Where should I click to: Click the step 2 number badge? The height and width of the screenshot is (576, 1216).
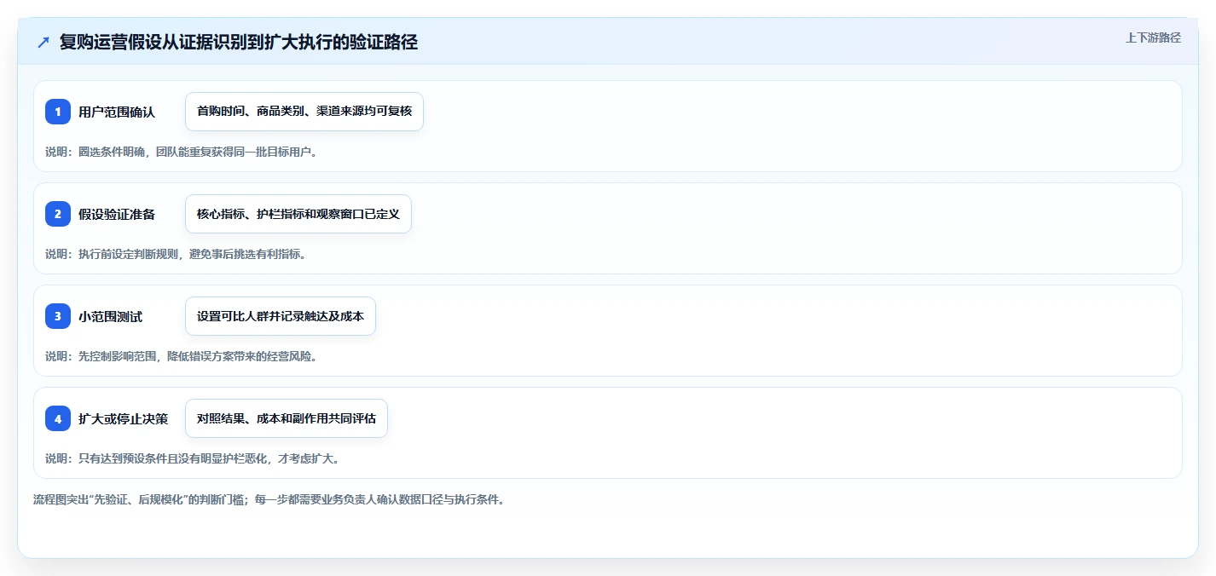[58, 214]
